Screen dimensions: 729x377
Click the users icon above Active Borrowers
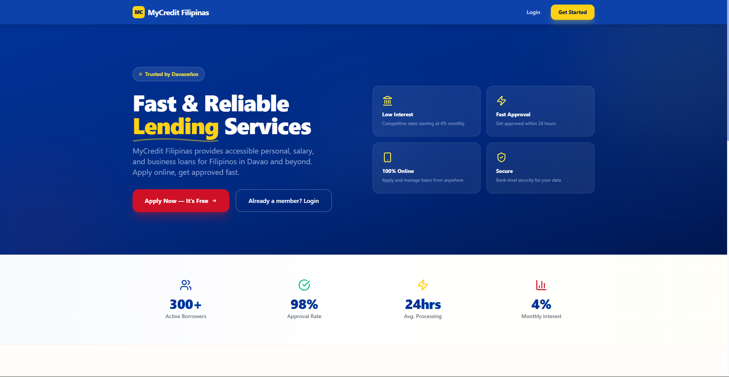pyautogui.click(x=186, y=285)
